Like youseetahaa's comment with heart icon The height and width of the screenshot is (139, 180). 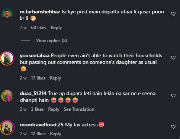click(173, 58)
